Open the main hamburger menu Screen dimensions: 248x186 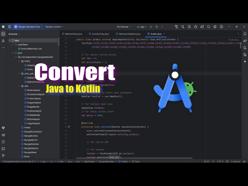[x=9, y=27]
